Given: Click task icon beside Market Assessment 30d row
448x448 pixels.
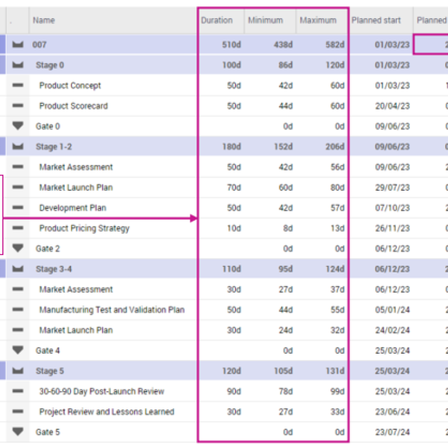Looking at the screenshot, I should [18, 289].
